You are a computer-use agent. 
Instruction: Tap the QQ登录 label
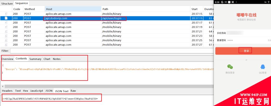click(x=263, y=73)
